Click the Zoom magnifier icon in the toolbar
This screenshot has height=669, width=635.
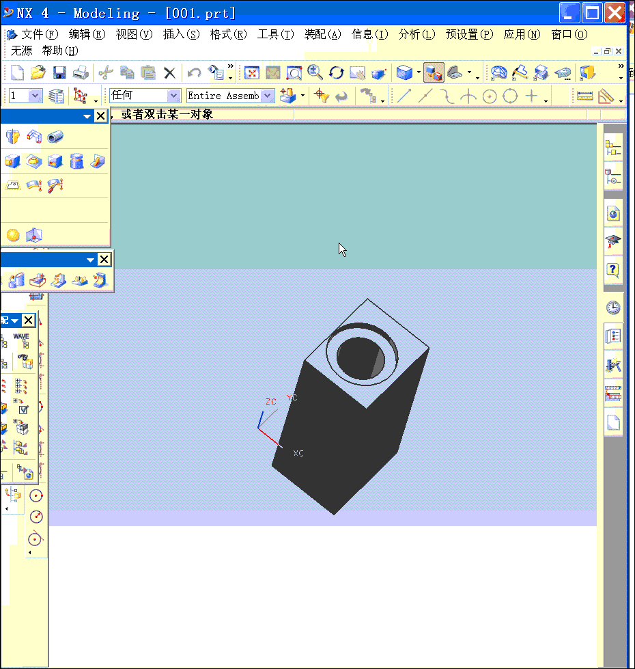coord(315,72)
